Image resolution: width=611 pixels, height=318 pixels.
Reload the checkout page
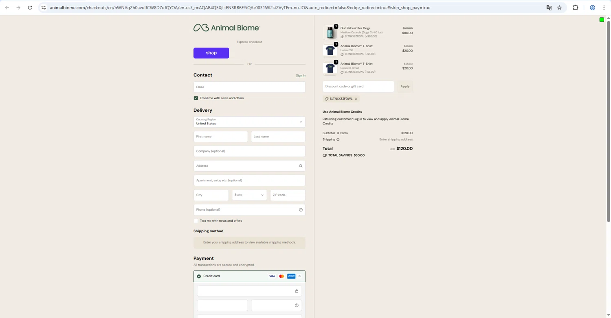pyautogui.click(x=30, y=8)
